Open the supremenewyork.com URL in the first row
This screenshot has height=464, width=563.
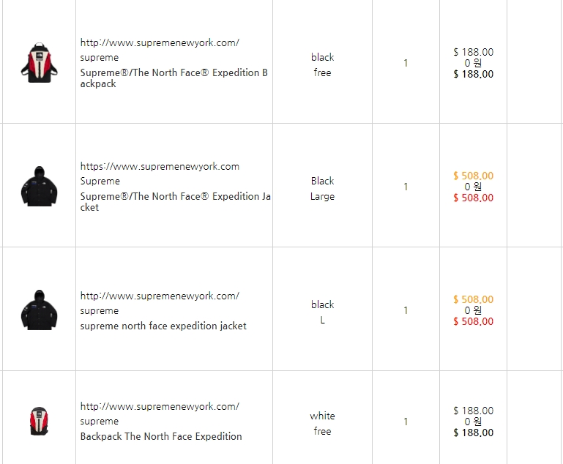click(x=160, y=42)
